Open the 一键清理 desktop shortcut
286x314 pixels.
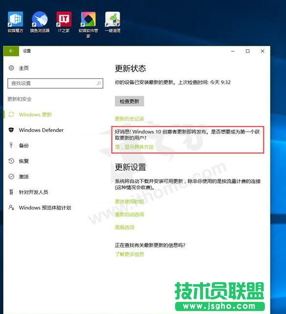point(112,22)
